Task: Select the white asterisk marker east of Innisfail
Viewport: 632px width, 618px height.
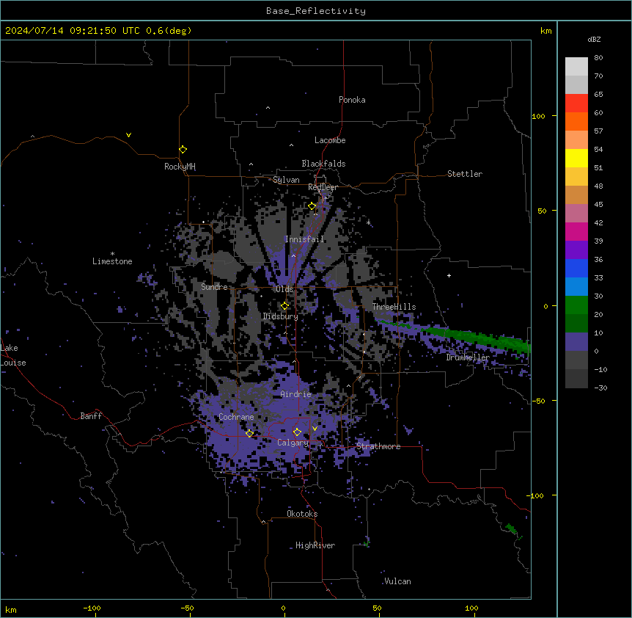Action: pos(368,222)
